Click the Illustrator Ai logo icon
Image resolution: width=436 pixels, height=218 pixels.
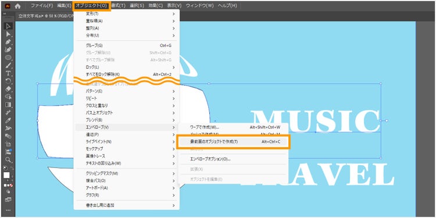click(x=8, y=6)
